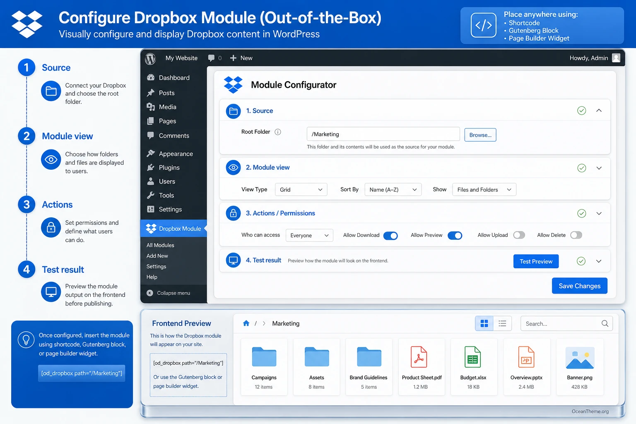The height and width of the screenshot is (424, 636).
Task: Click the Users person icon
Action: (x=151, y=181)
